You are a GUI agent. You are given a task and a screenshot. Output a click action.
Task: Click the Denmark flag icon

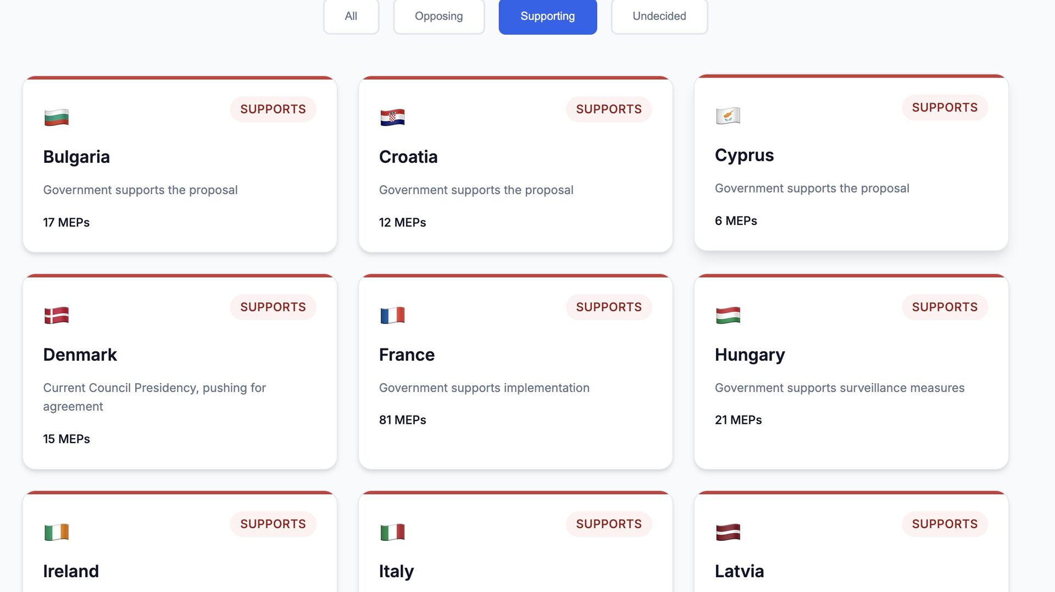pyautogui.click(x=57, y=316)
